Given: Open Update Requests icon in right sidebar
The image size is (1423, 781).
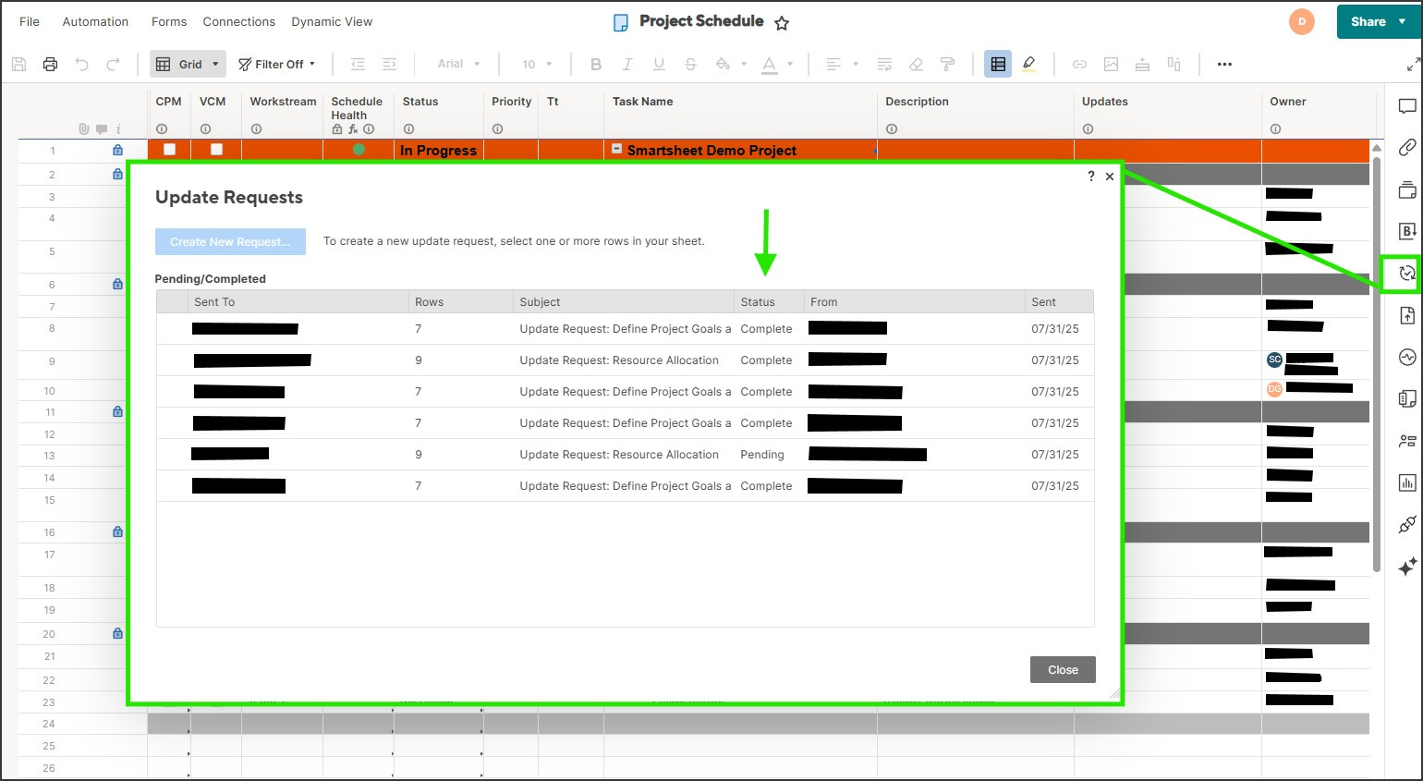Looking at the screenshot, I should click(1407, 274).
